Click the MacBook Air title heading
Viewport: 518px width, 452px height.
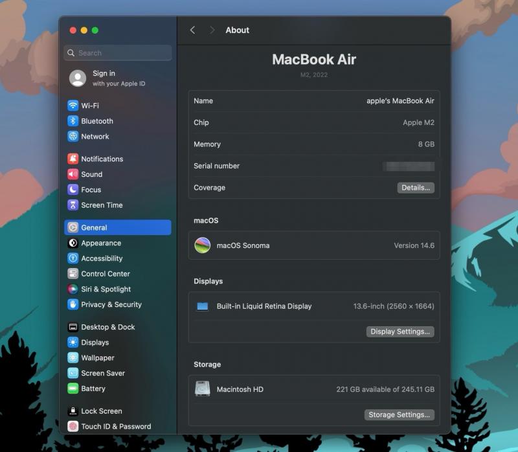pyautogui.click(x=314, y=60)
